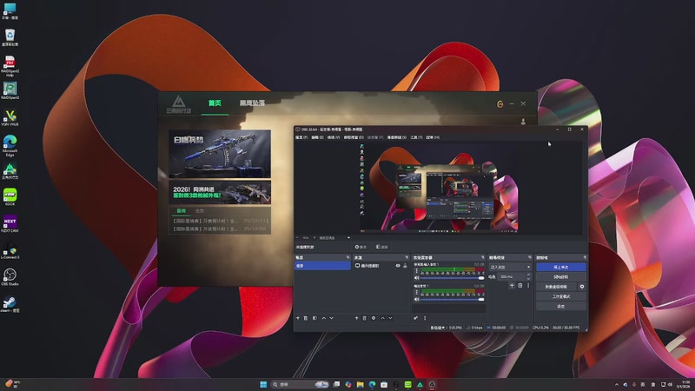Viewport: 695px width, 391px height.
Task: Select the 公告 tab in launcher news panel
Action: point(200,211)
